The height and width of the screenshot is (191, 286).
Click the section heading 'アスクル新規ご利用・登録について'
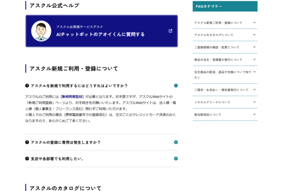(x=74, y=69)
